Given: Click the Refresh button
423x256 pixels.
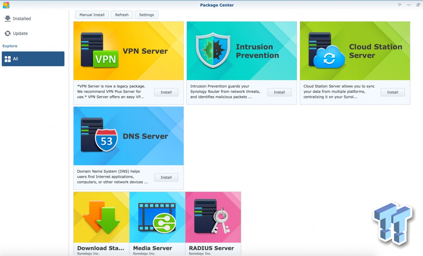Looking at the screenshot, I should coord(122,15).
